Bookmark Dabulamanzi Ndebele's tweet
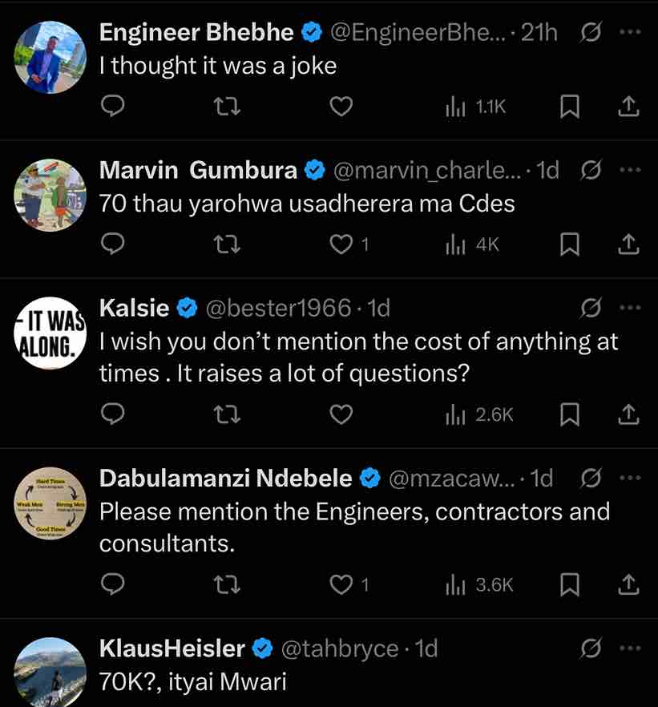658x707 pixels. tap(569, 585)
